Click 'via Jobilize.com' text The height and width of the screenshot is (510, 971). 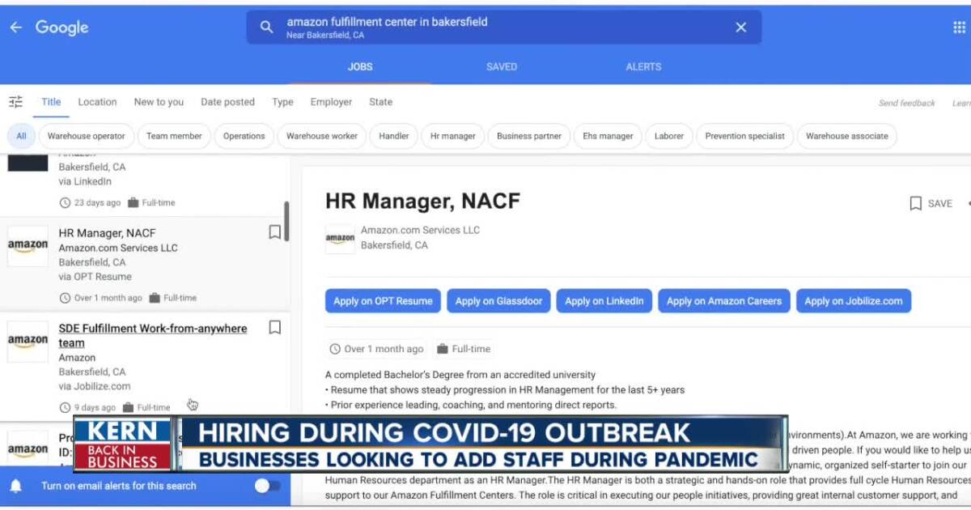[x=94, y=386]
